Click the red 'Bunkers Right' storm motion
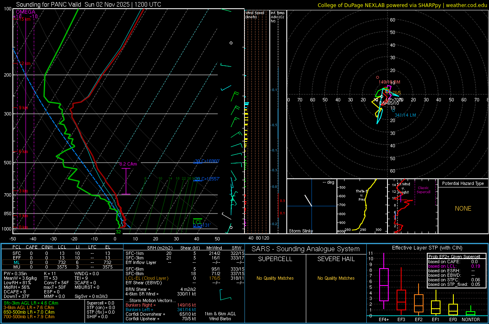 pyautogui.click(x=161, y=305)
